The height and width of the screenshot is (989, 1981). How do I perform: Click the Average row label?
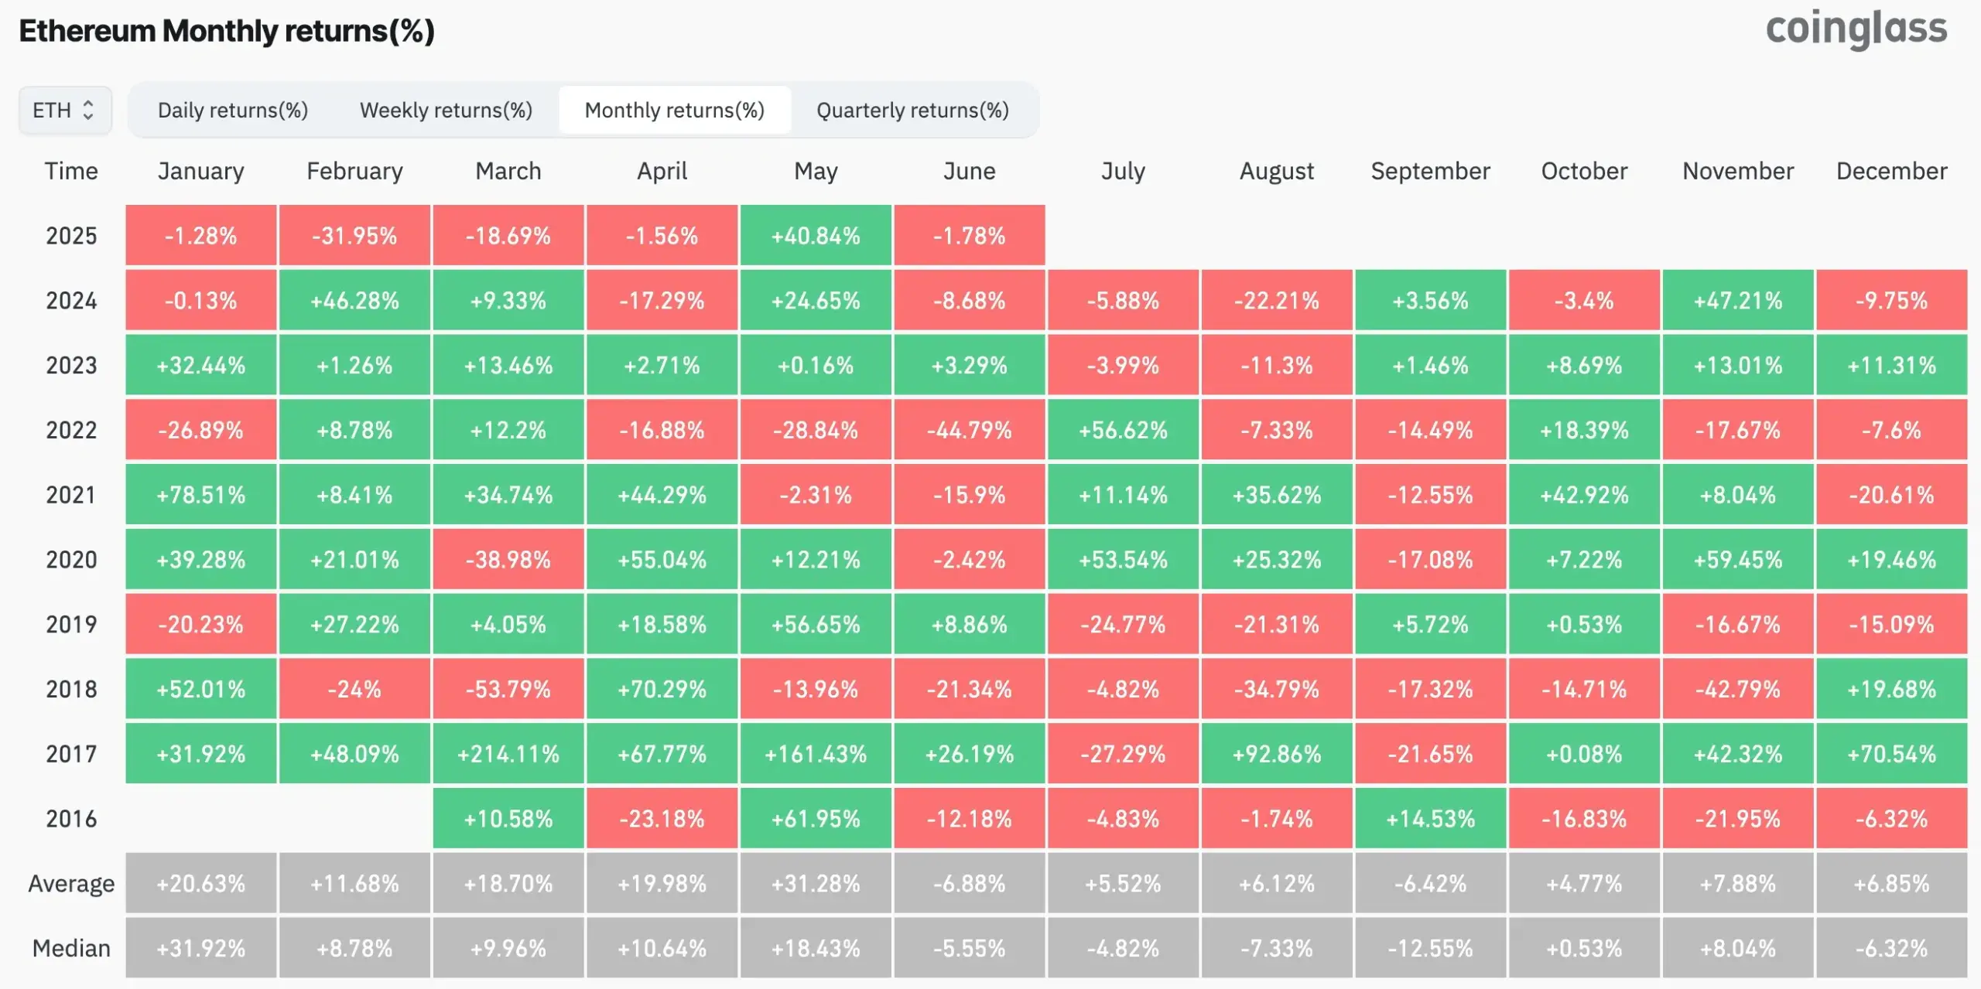[x=71, y=883]
